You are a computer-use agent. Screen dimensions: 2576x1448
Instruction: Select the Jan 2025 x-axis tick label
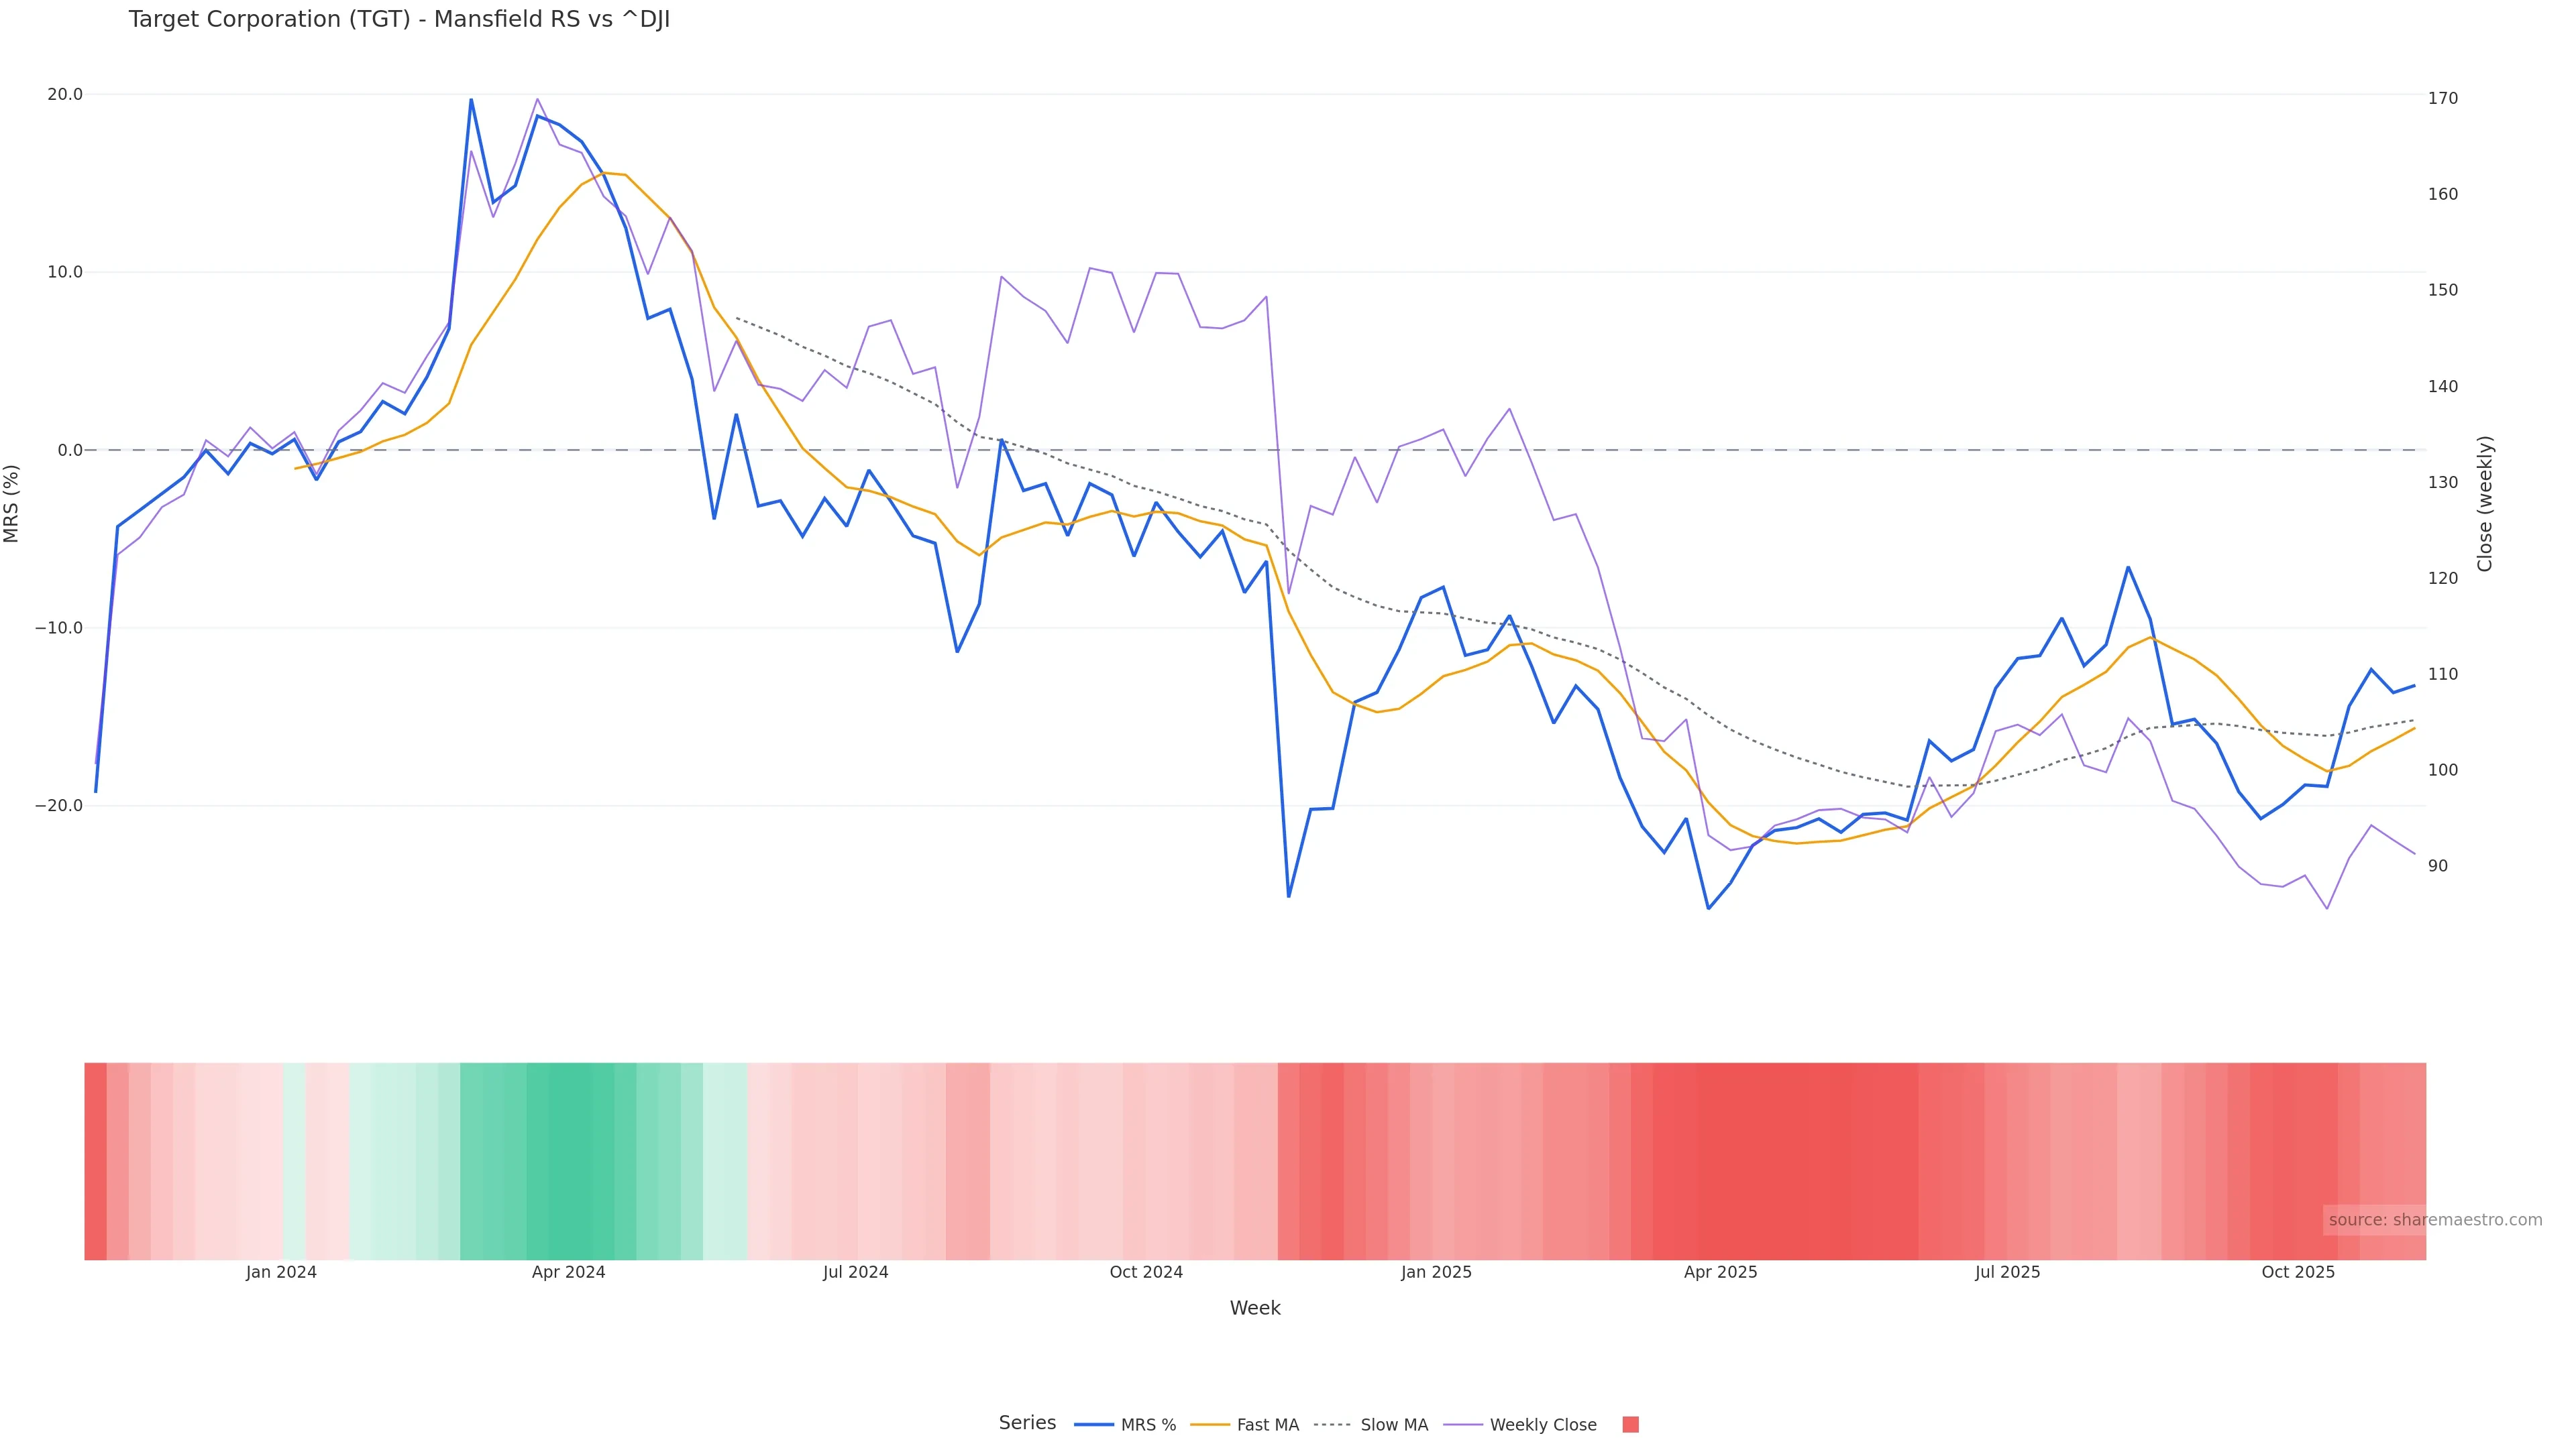(1436, 1272)
